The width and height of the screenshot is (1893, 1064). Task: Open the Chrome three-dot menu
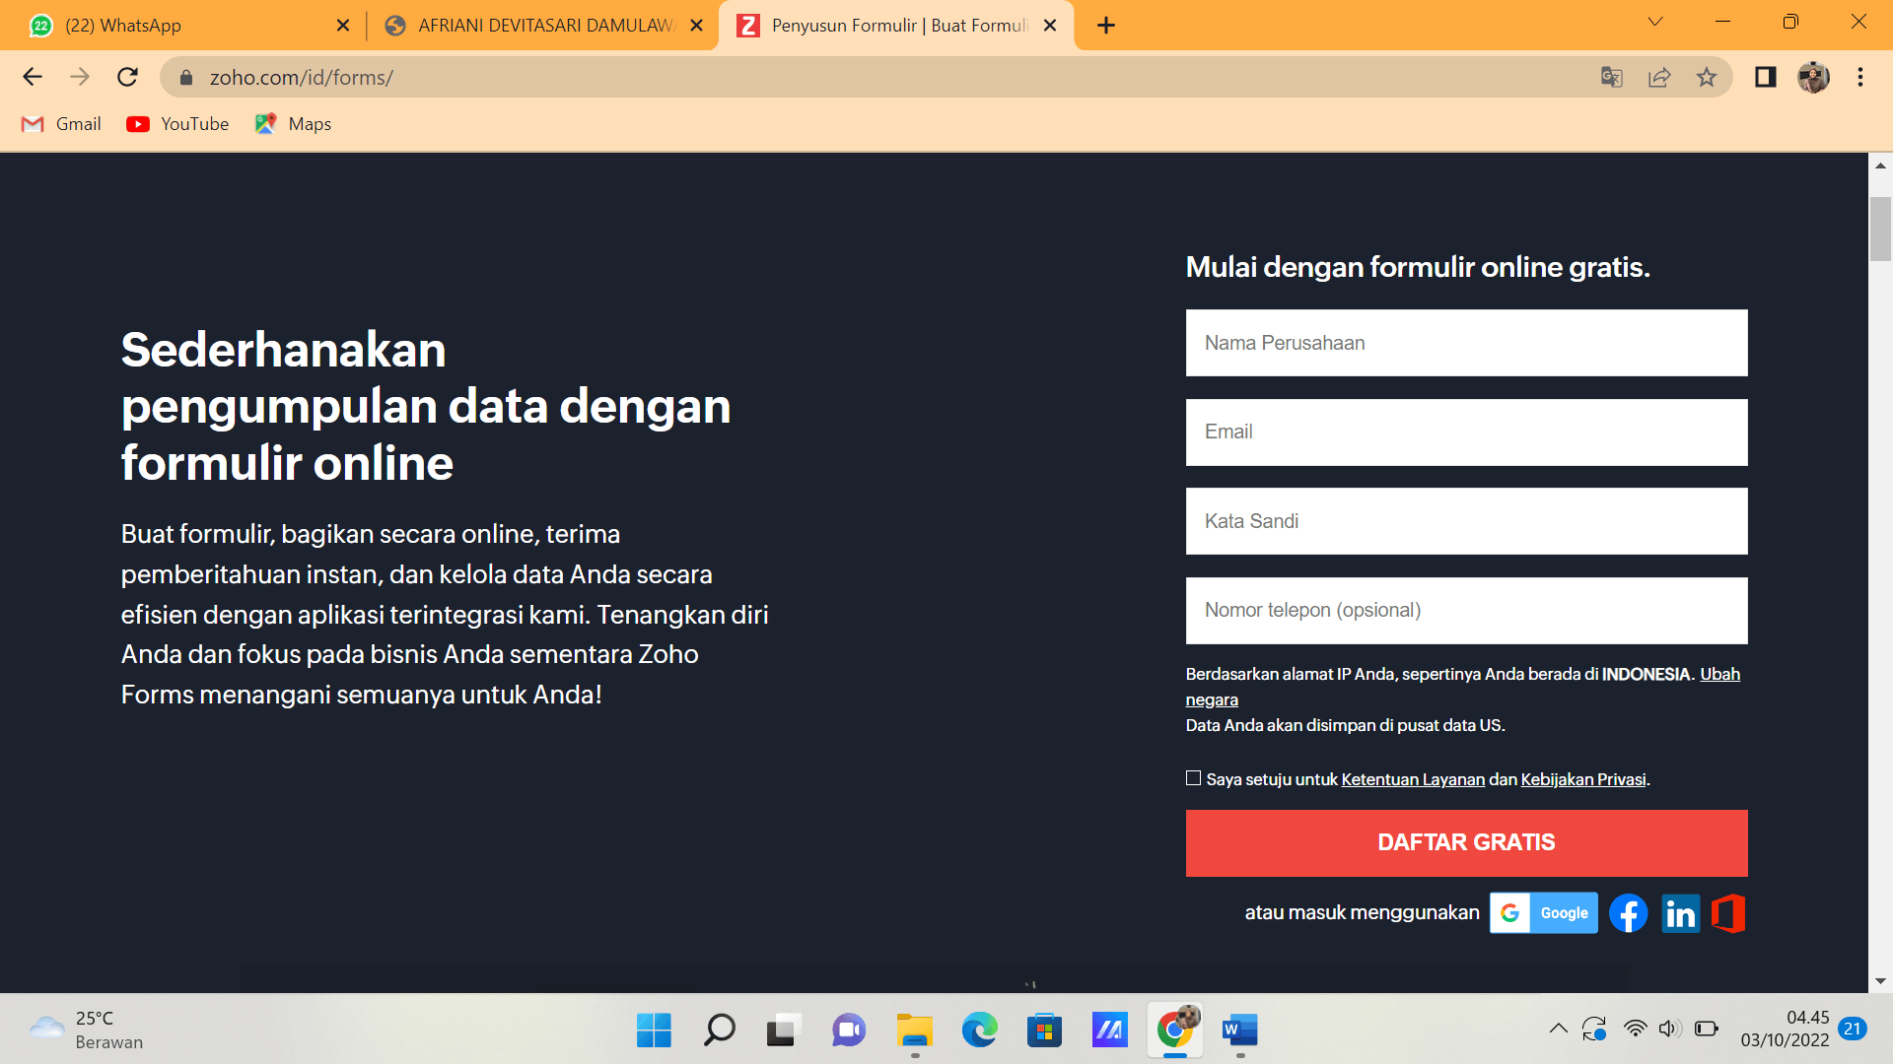[1860, 77]
